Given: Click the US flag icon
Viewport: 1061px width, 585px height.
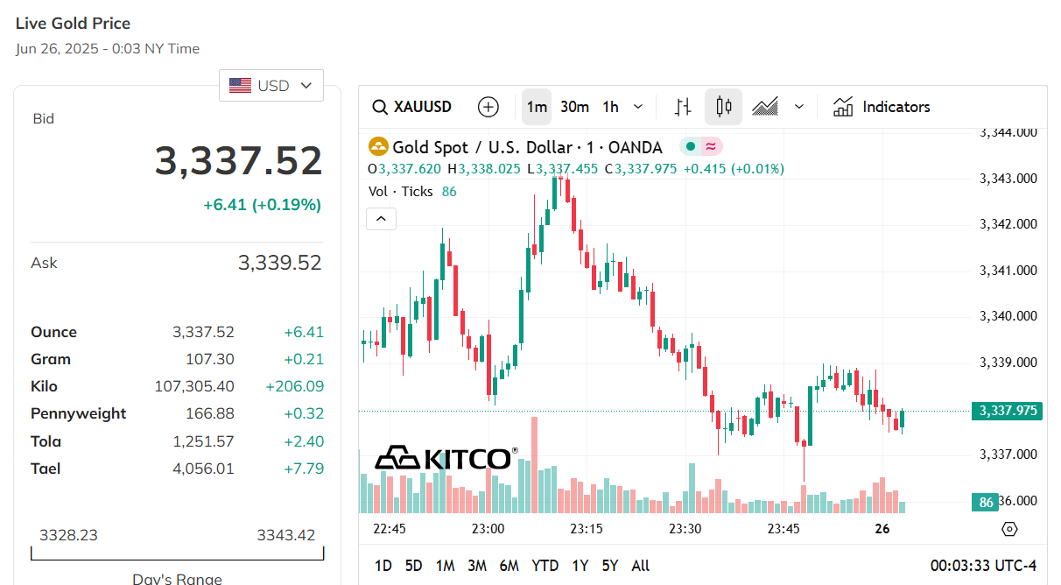Looking at the screenshot, I should pyautogui.click(x=240, y=86).
